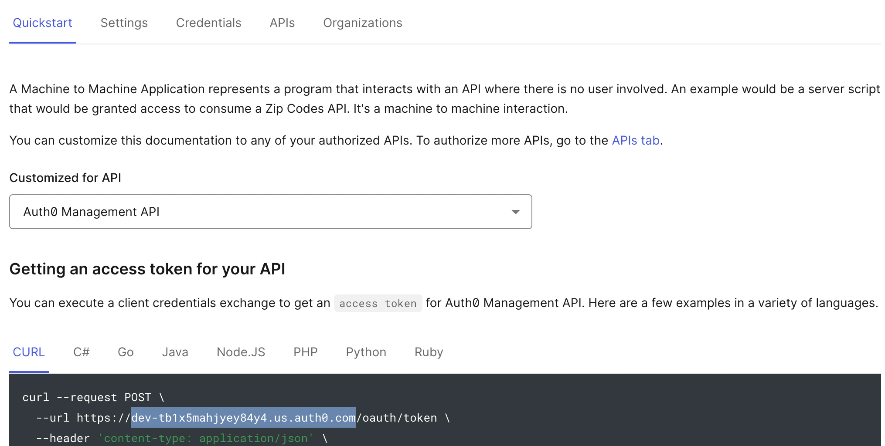Open the Organizations tab
This screenshot has height=446, width=885.
tap(362, 23)
